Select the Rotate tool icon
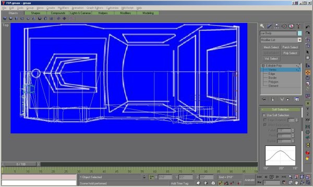Image resolution: width=313 pixels, height=187 pixels. (x=308, y=78)
